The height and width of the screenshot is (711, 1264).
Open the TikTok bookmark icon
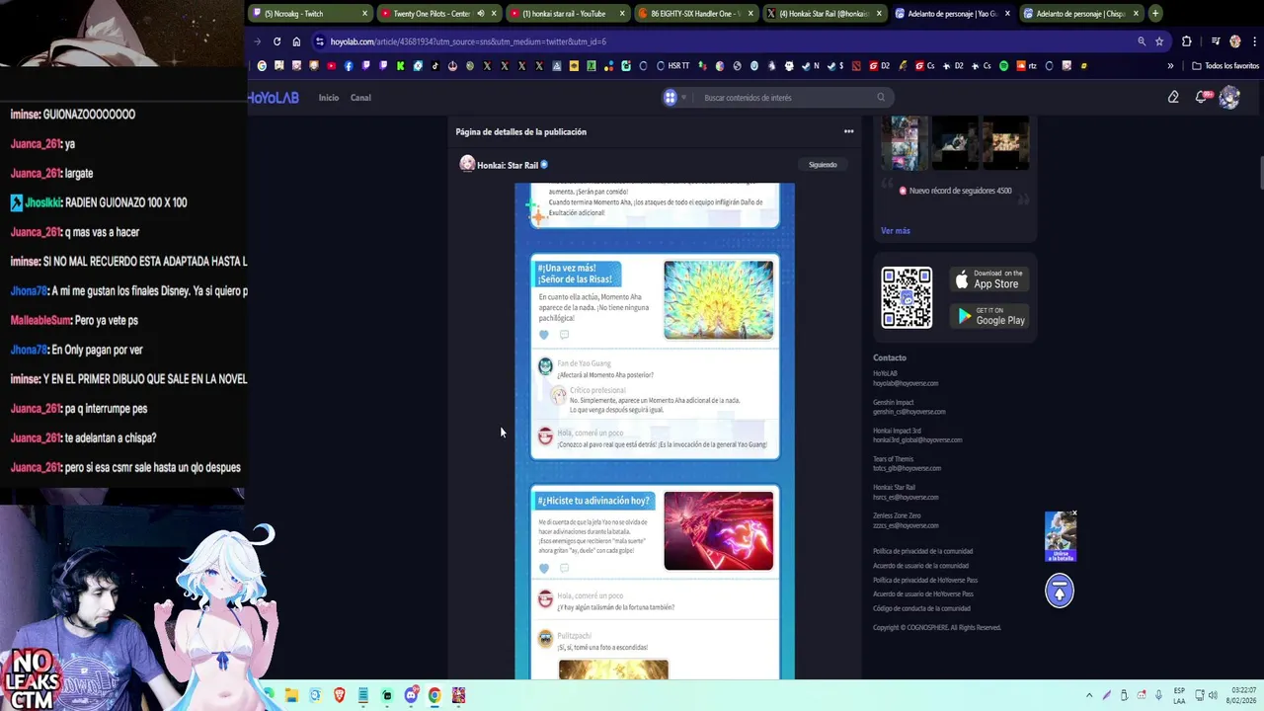pos(435,66)
